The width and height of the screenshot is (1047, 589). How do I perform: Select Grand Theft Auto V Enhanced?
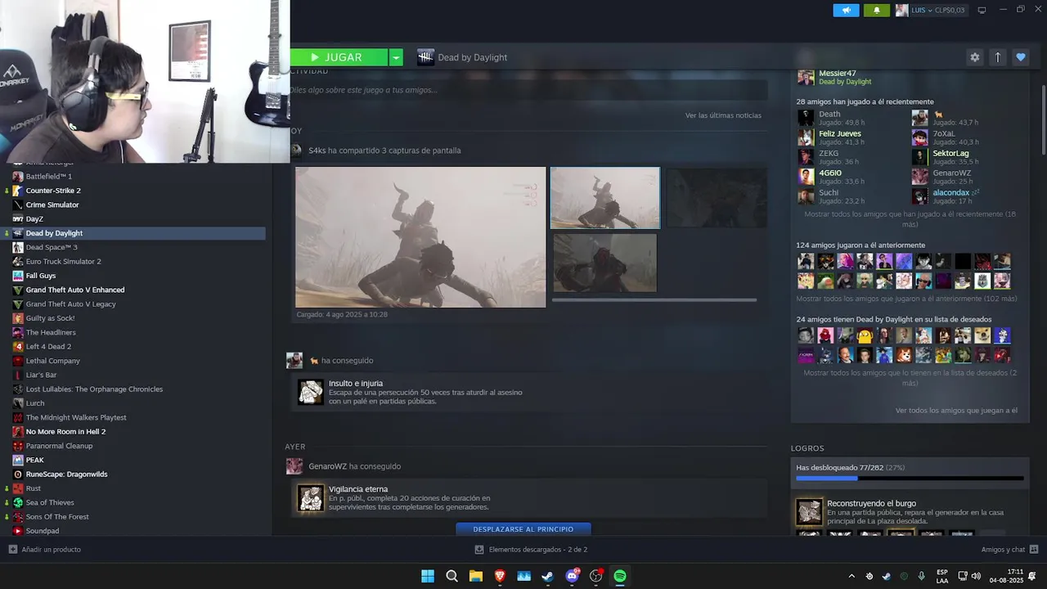click(x=75, y=290)
